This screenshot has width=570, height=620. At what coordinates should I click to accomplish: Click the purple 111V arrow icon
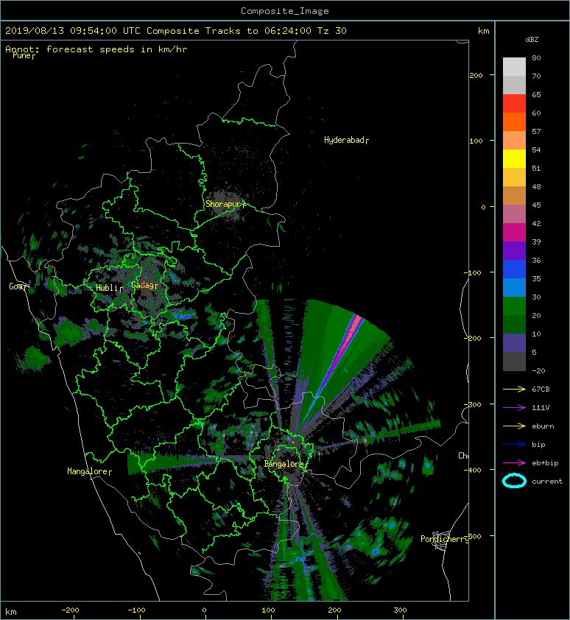pos(514,408)
